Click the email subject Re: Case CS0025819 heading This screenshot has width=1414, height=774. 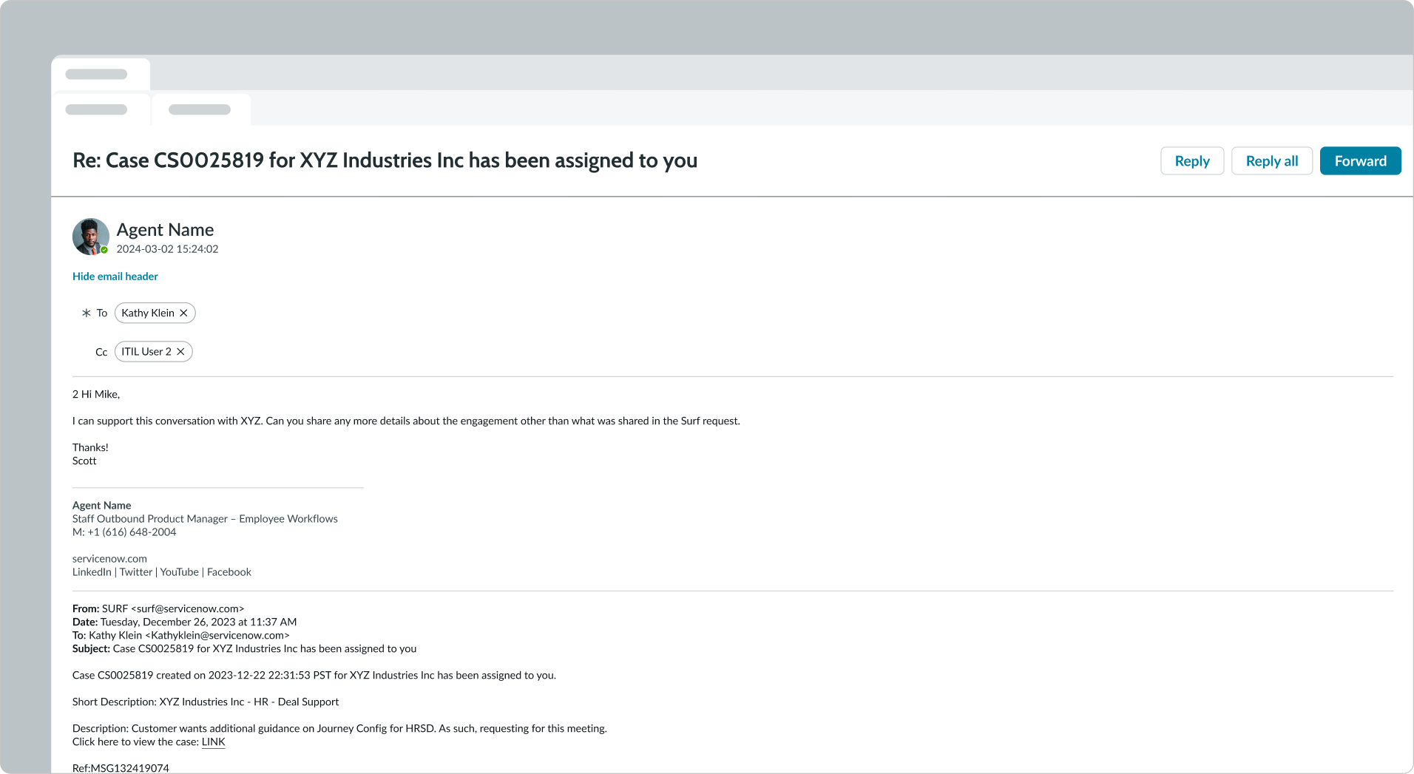click(385, 160)
